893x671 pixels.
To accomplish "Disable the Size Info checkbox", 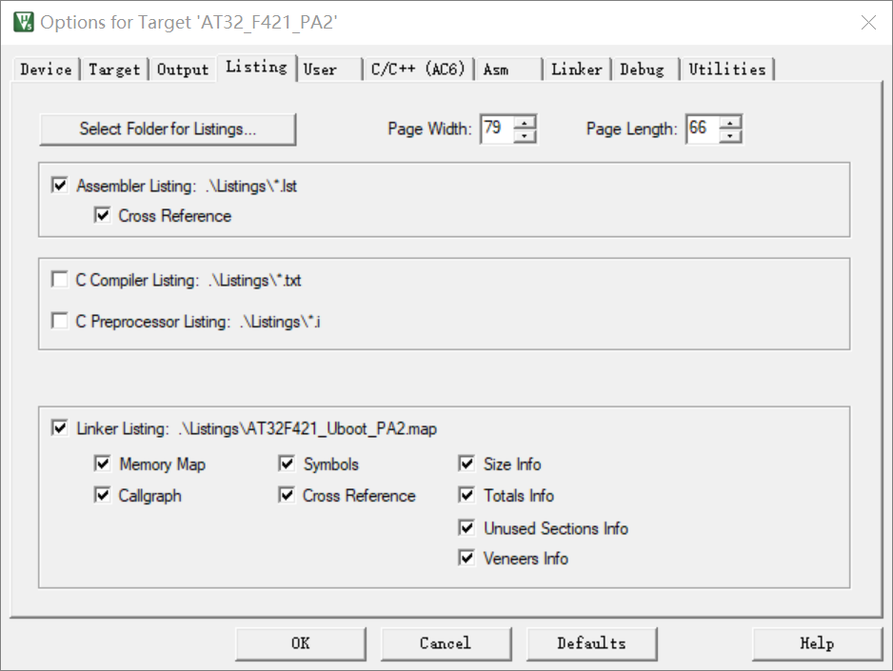I will tap(466, 464).
